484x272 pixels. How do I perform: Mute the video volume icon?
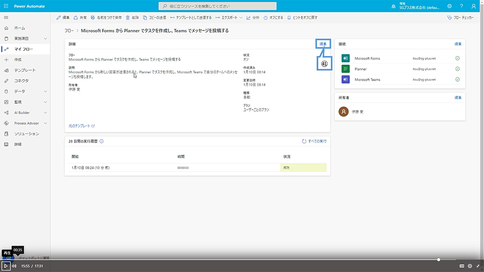pos(14,266)
